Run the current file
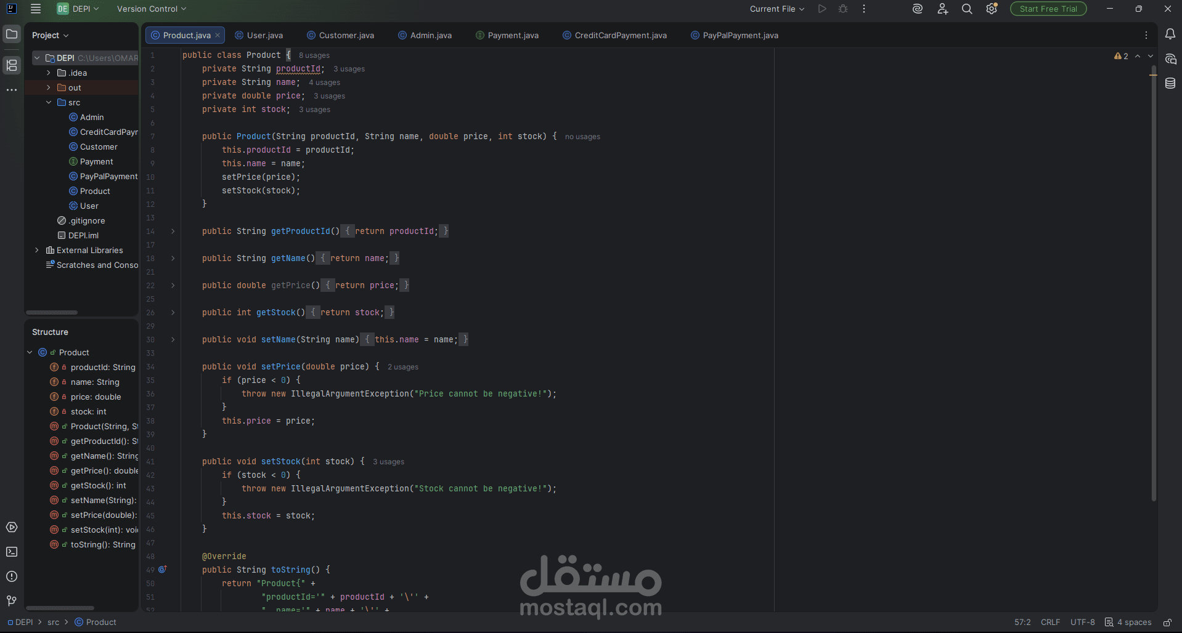Image resolution: width=1182 pixels, height=633 pixels. (822, 9)
